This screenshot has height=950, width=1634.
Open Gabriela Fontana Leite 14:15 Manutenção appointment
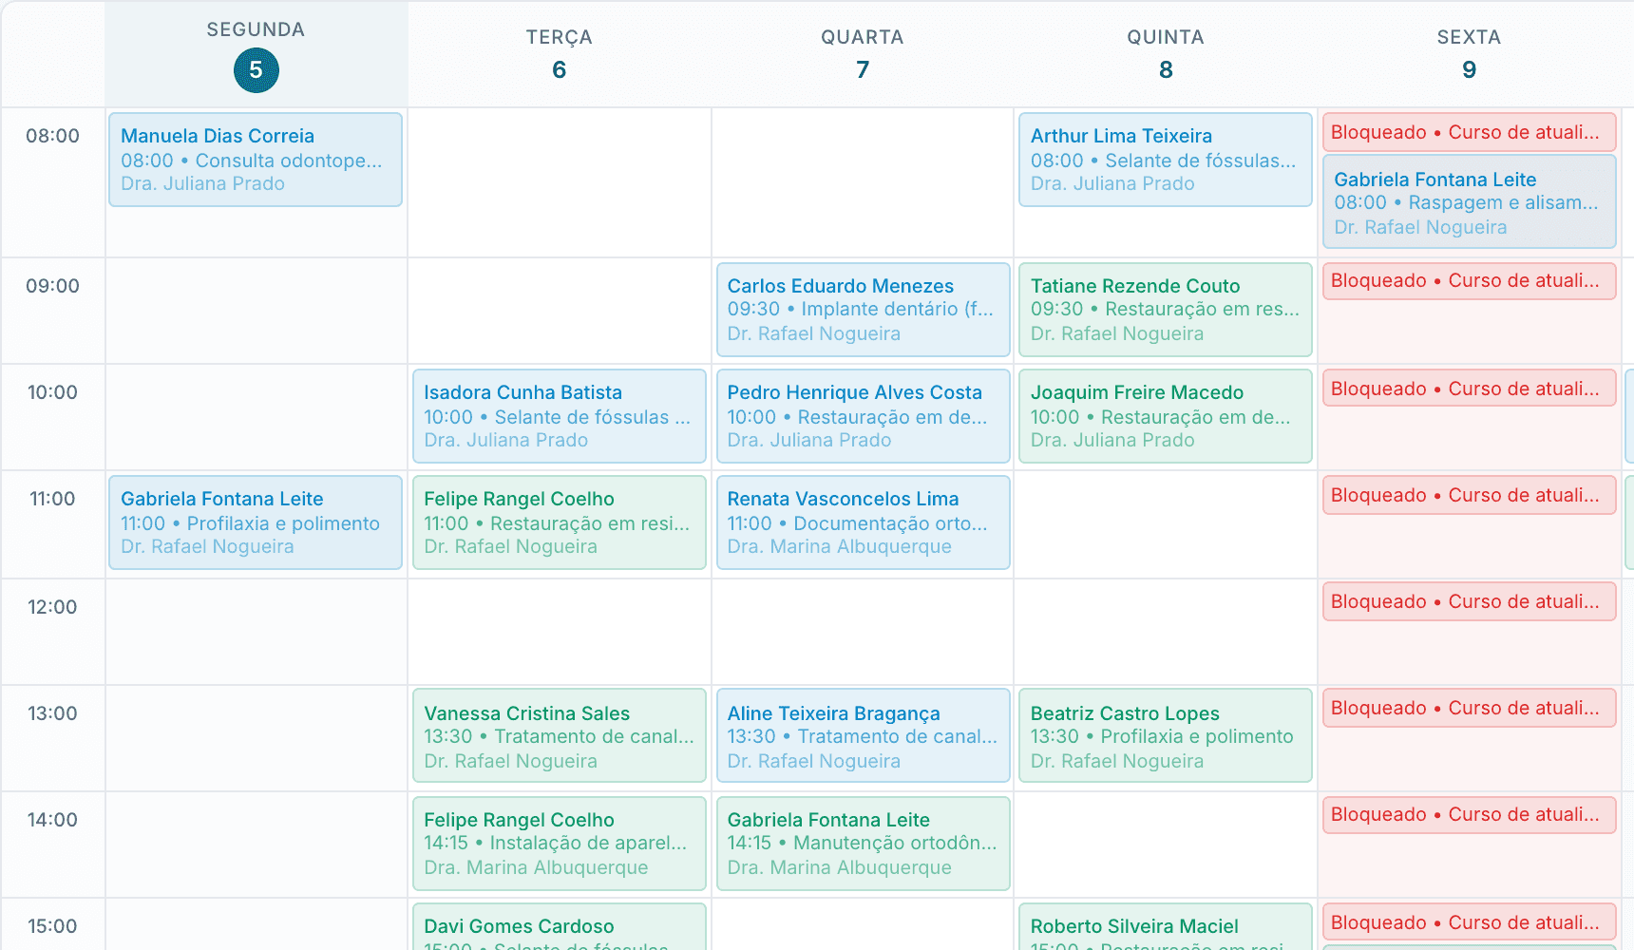(863, 844)
